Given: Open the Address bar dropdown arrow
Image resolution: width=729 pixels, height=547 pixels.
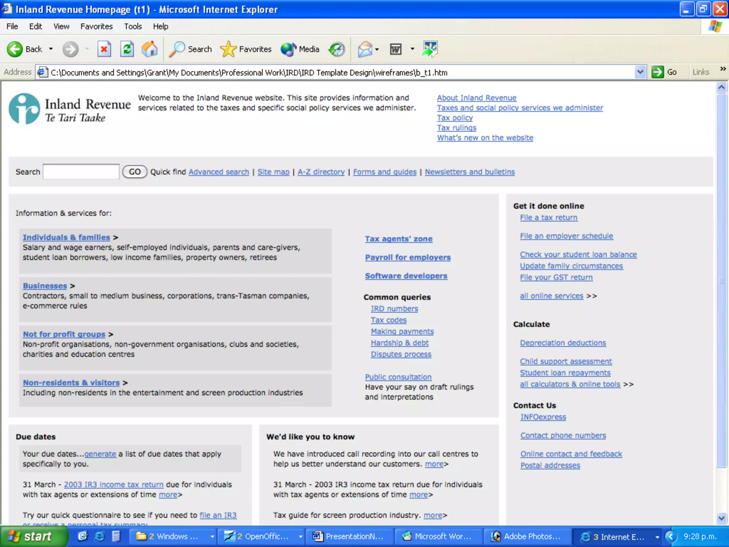Looking at the screenshot, I should click(x=640, y=72).
